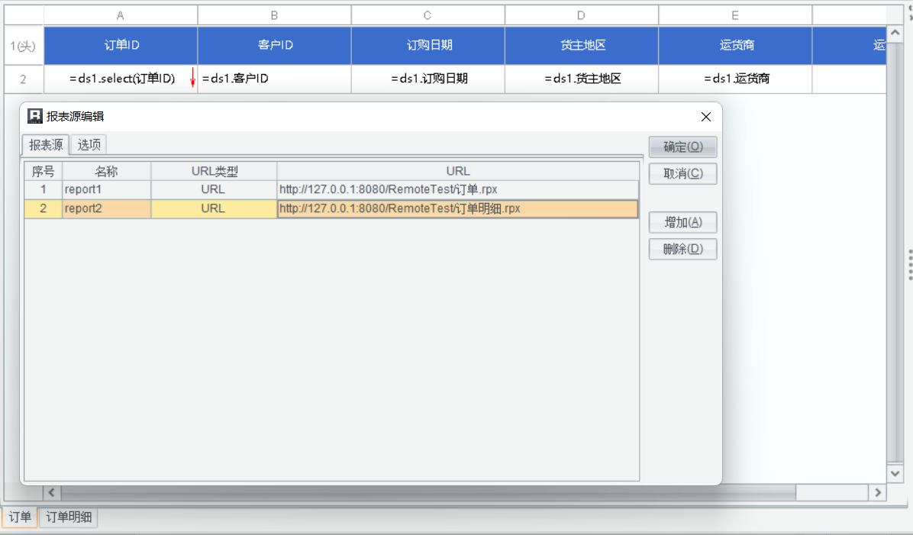This screenshot has height=535, width=913.
Task: Edit the 订单.rpx URL field
Action: (458, 189)
